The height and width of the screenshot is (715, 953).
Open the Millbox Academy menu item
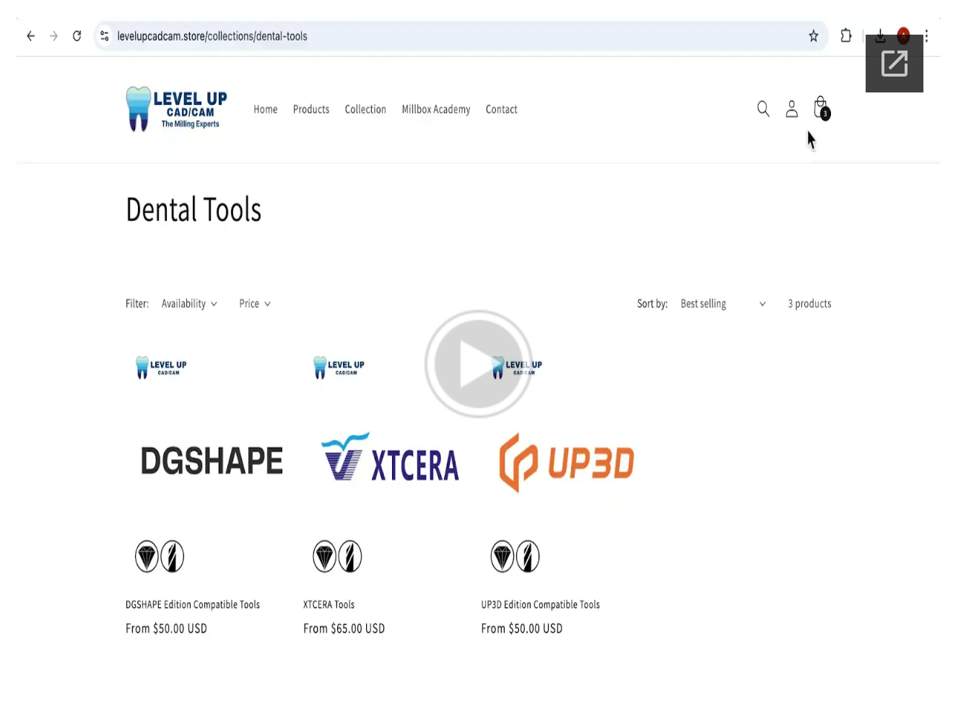[436, 109]
